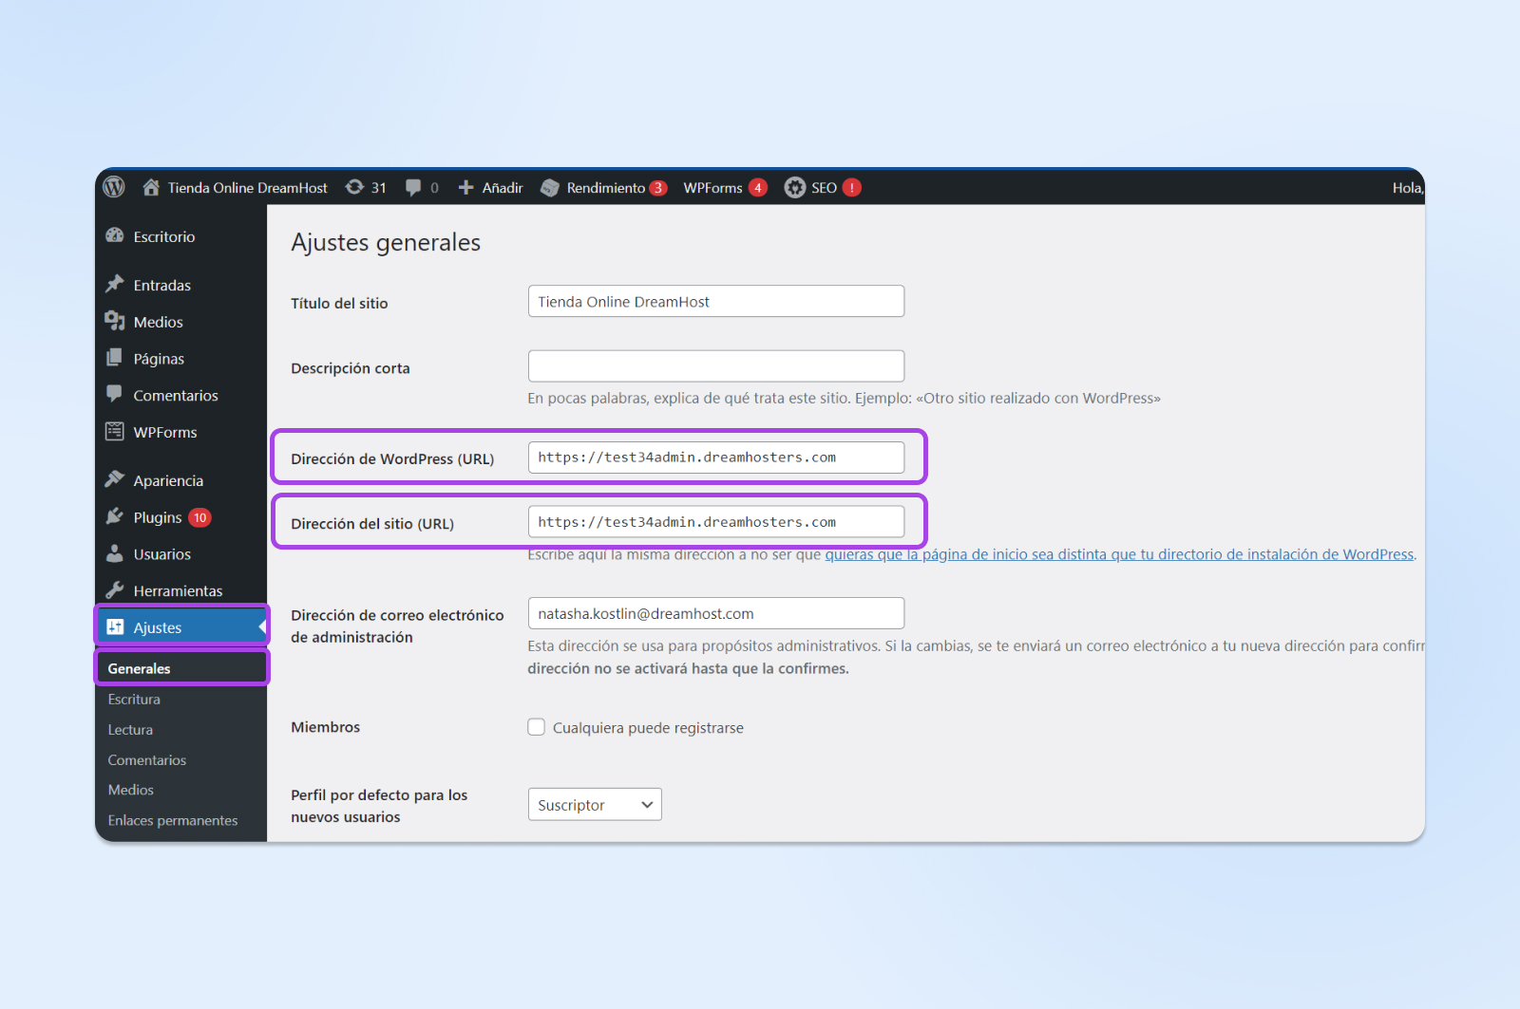Click the administration email address field
This screenshot has height=1009, width=1520.
point(715,613)
